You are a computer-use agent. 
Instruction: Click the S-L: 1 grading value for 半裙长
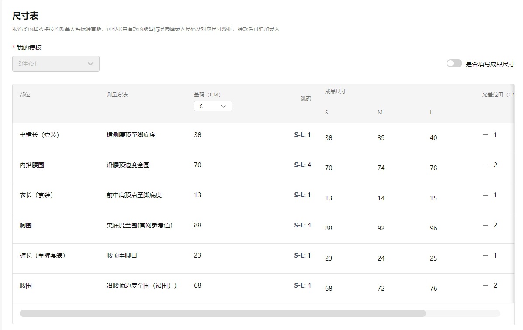[x=302, y=135]
